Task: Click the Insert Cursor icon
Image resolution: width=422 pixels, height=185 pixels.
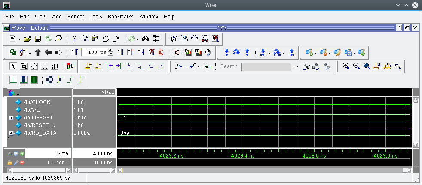Action: (88, 66)
